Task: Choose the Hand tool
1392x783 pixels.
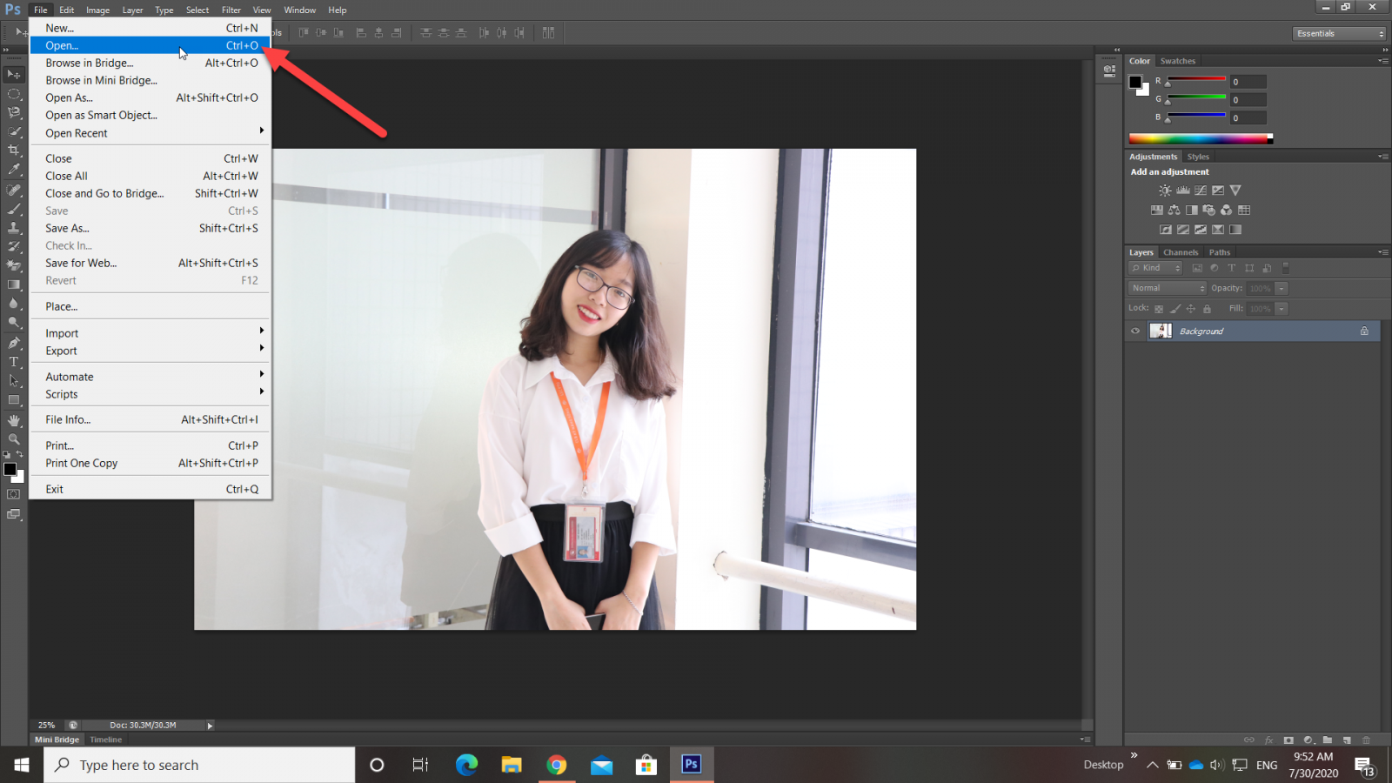Action: pyautogui.click(x=14, y=420)
